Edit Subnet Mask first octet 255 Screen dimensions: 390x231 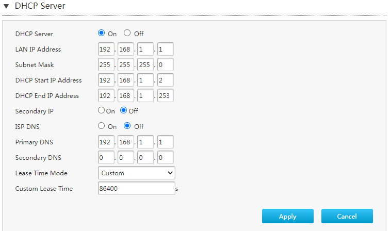[106, 64]
